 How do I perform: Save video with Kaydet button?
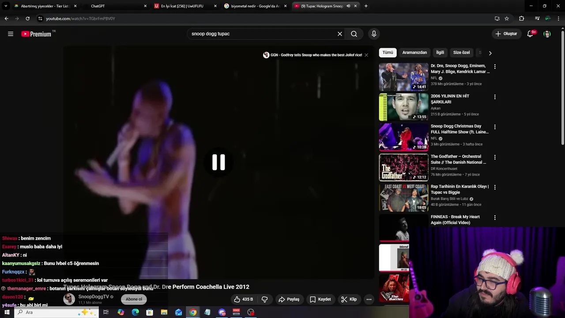click(x=320, y=299)
